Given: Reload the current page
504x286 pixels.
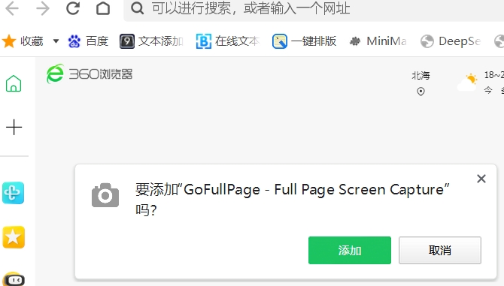Looking at the screenshot, I should click(73, 8).
